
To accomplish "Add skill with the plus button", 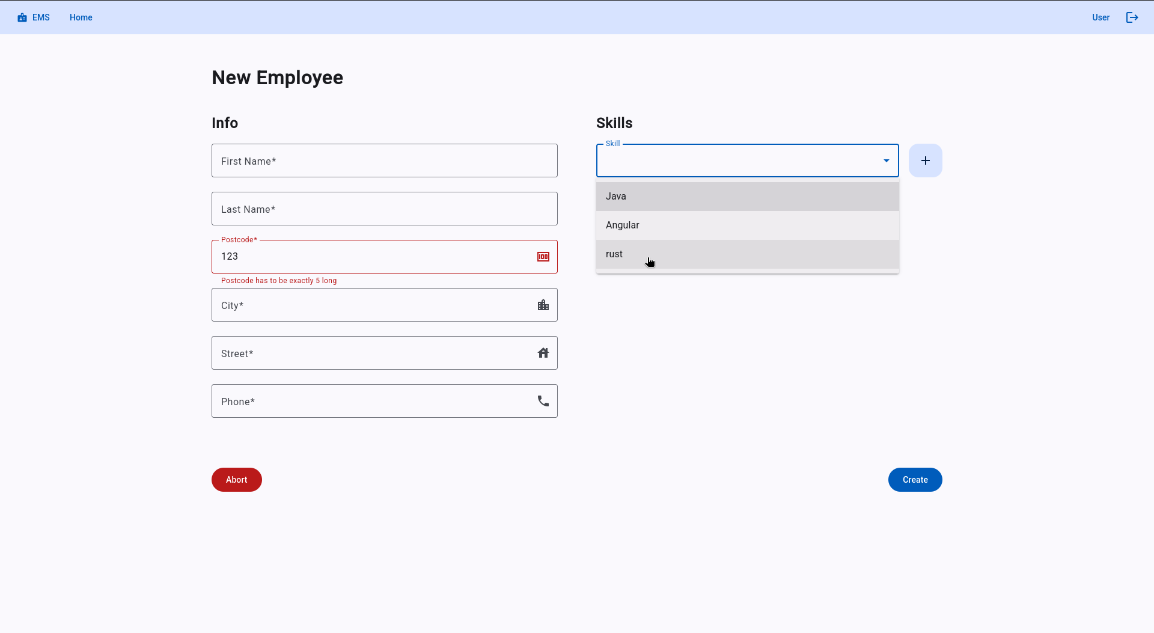I will (x=926, y=161).
